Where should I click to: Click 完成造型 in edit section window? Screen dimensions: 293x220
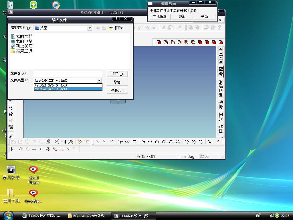click(x=160, y=17)
